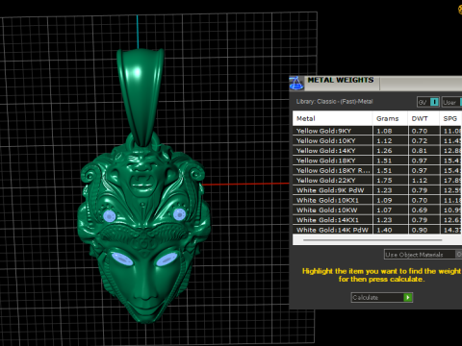Select the White Gold:14KX1 row
This screenshot has height=346, width=462.
click(x=377, y=220)
